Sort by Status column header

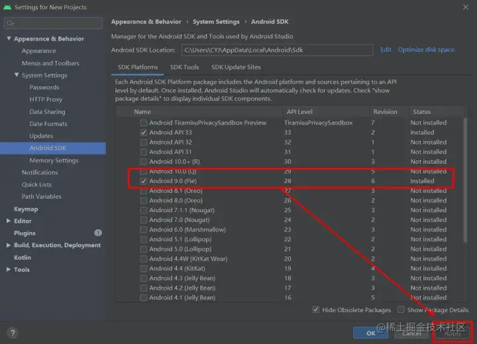(x=436, y=112)
